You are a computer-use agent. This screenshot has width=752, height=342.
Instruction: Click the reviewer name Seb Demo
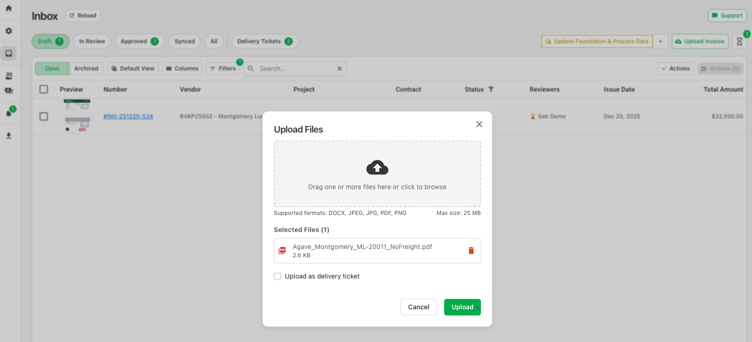tap(552, 116)
